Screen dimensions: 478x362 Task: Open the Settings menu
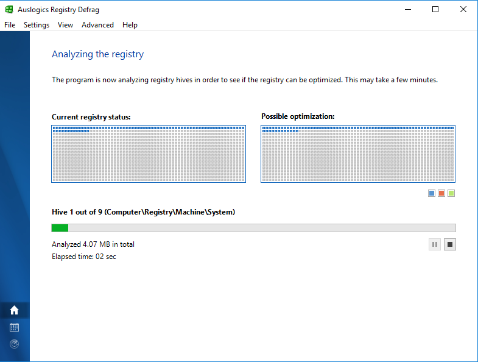click(x=37, y=25)
